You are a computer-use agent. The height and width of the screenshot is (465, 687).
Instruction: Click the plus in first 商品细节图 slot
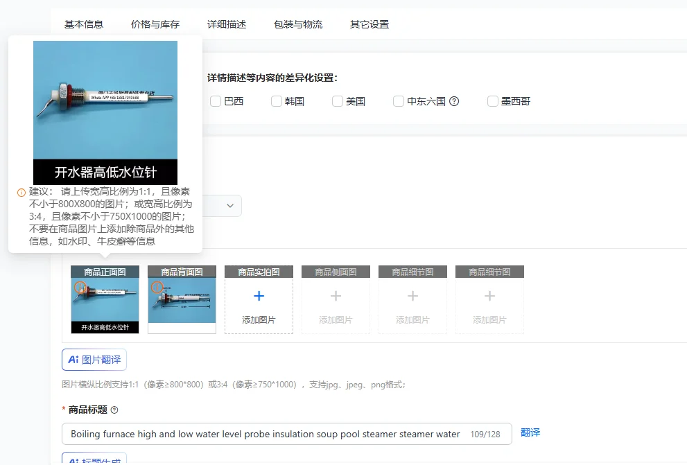click(x=412, y=297)
